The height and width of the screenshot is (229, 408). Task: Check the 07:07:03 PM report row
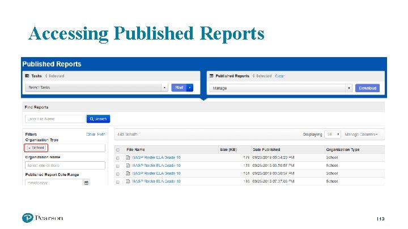click(x=118, y=182)
